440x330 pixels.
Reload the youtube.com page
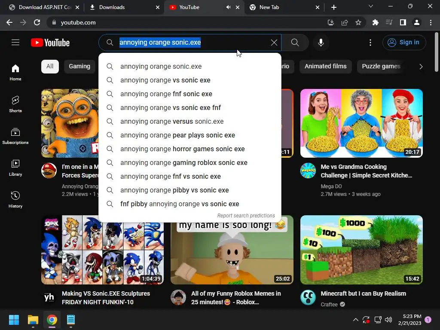point(37,22)
